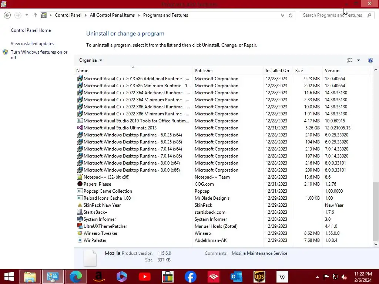Open Wikipedia from taskbar
The width and height of the screenshot is (379, 284).
[282, 277]
